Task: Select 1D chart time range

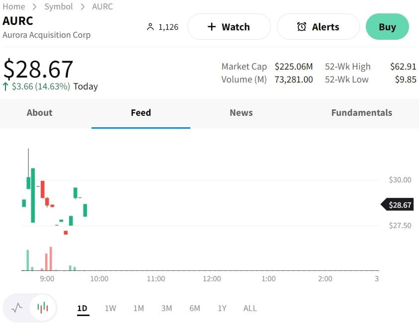Action: [x=82, y=308]
